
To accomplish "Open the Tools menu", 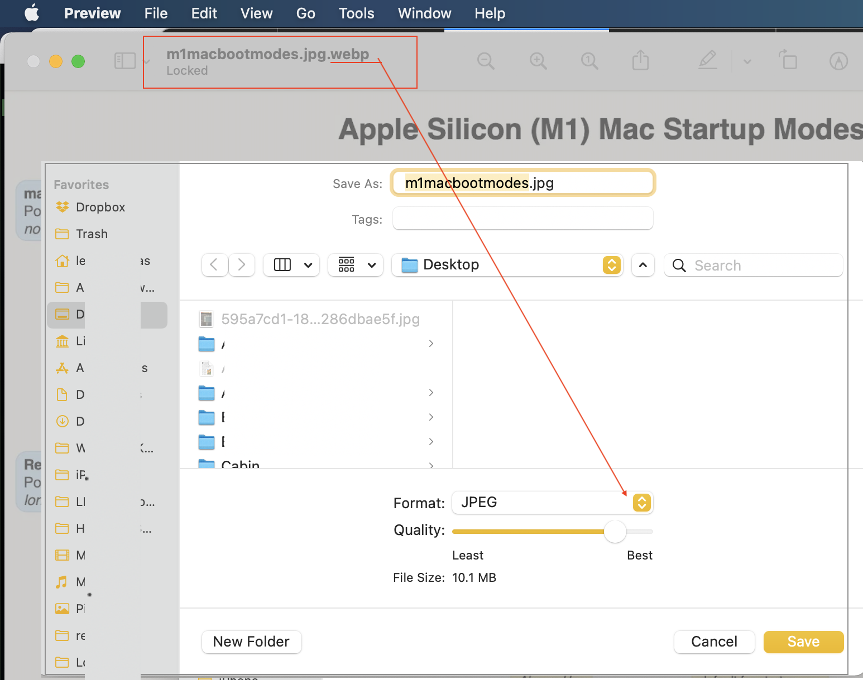I will point(356,13).
